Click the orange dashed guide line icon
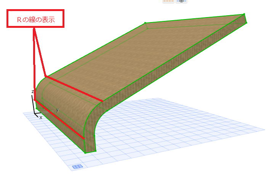Screen dimensions: 271x178 (x=168, y=2)
